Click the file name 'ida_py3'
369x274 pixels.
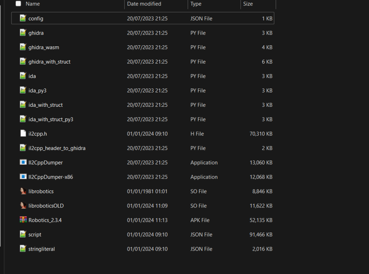point(37,91)
